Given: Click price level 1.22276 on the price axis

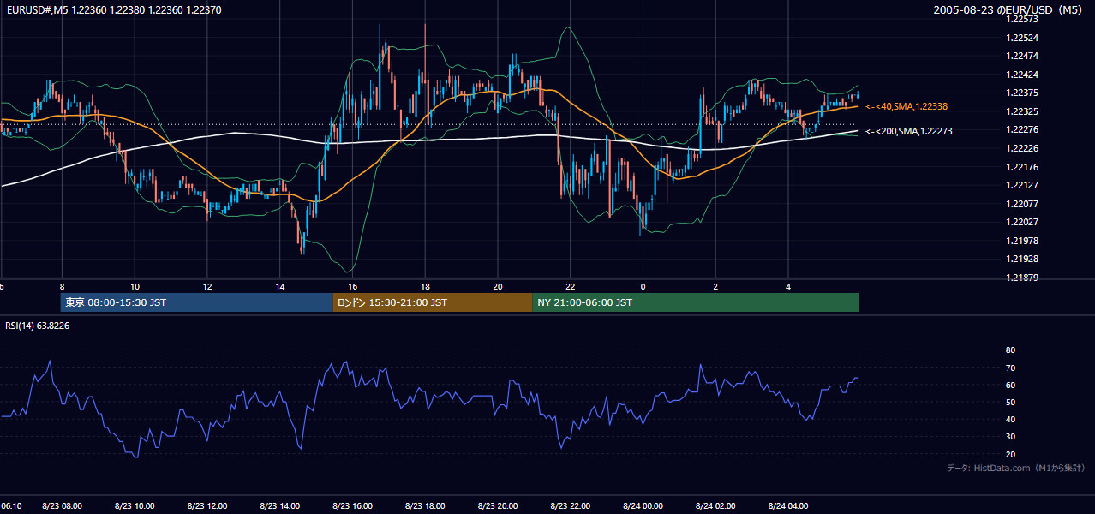Looking at the screenshot, I should tap(1023, 129).
